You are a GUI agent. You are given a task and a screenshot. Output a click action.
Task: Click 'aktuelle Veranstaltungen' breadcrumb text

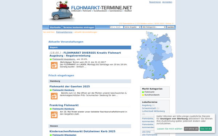pyautogui.click(x=86, y=32)
